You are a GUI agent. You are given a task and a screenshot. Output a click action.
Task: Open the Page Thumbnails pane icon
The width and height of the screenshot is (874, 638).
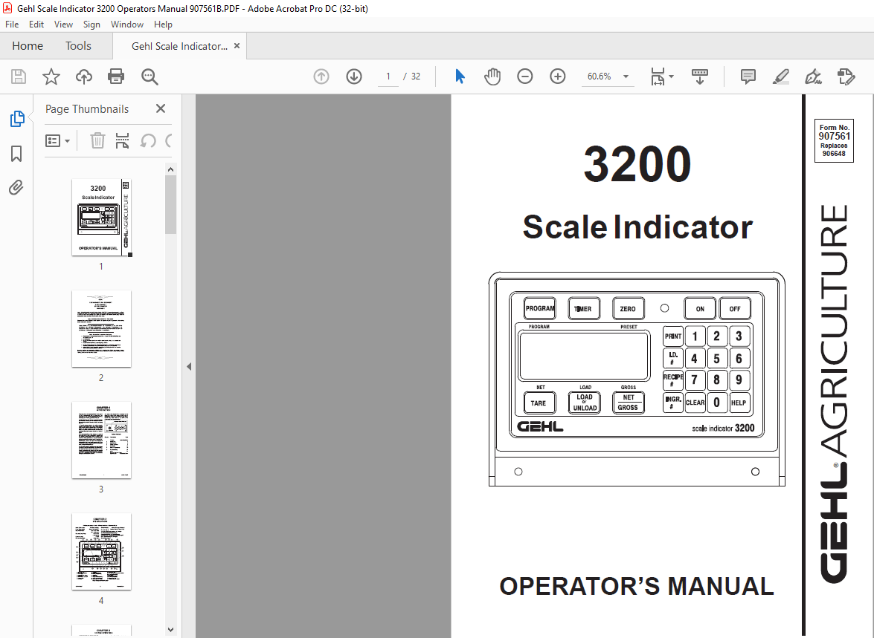point(17,119)
